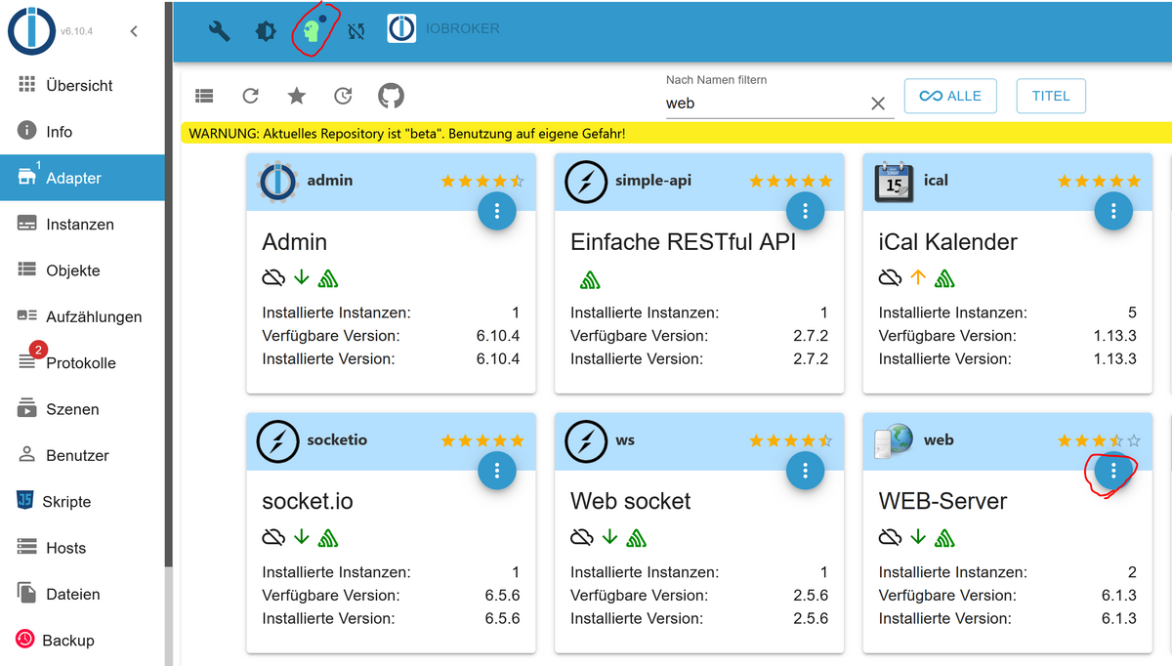
Task: Open the three-dot menu on socketio card
Action: (x=497, y=471)
